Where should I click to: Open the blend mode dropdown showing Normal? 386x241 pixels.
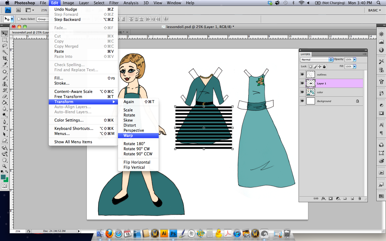[317, 59]
